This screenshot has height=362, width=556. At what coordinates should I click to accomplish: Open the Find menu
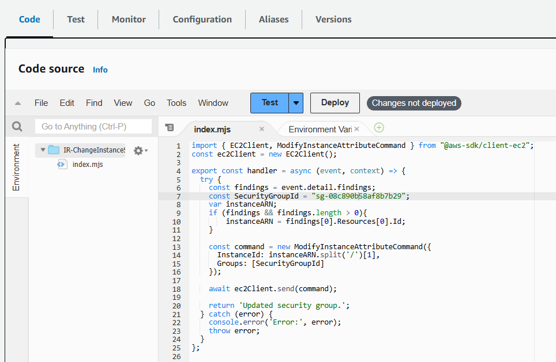pyautogui.click(x=94, y=103)
